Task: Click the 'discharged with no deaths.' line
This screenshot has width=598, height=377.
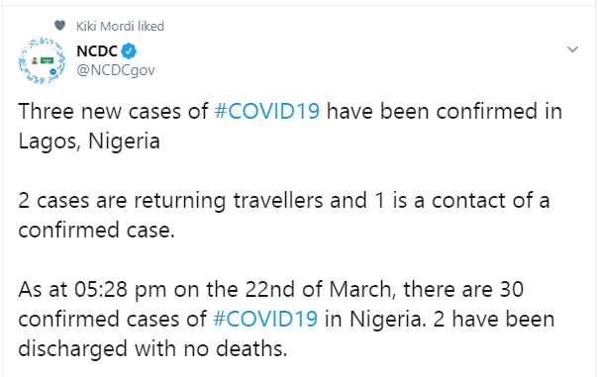Action: click(152, 348)
